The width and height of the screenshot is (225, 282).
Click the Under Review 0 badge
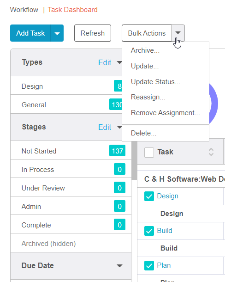click(x=119, y=188)
